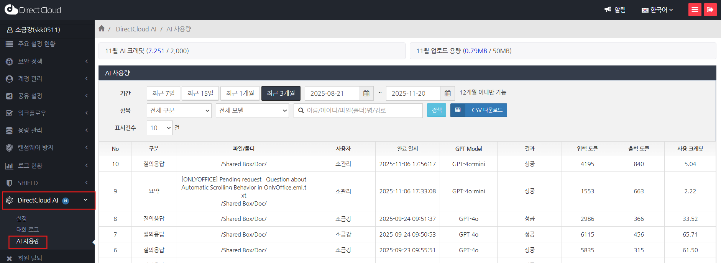
Task: Click the SHIELD shield icon
Action: 9,183
